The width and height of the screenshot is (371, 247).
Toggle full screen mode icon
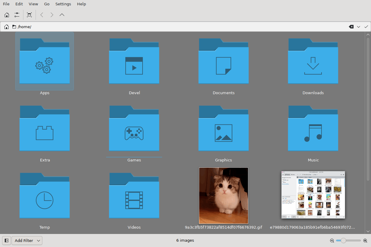29,15
